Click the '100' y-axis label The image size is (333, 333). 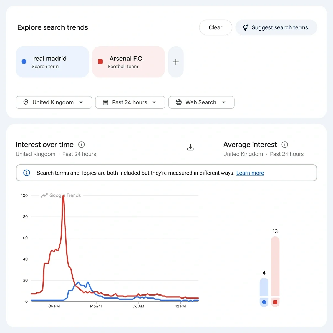tap(24, 196)
